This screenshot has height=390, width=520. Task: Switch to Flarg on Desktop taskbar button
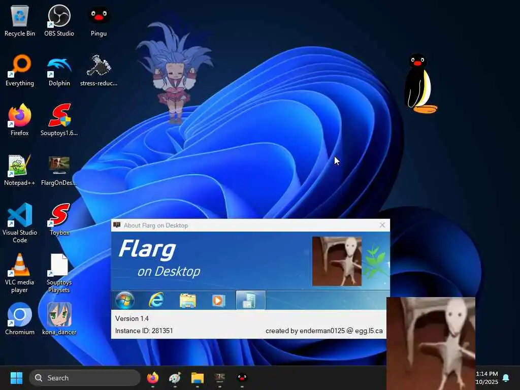219,378
